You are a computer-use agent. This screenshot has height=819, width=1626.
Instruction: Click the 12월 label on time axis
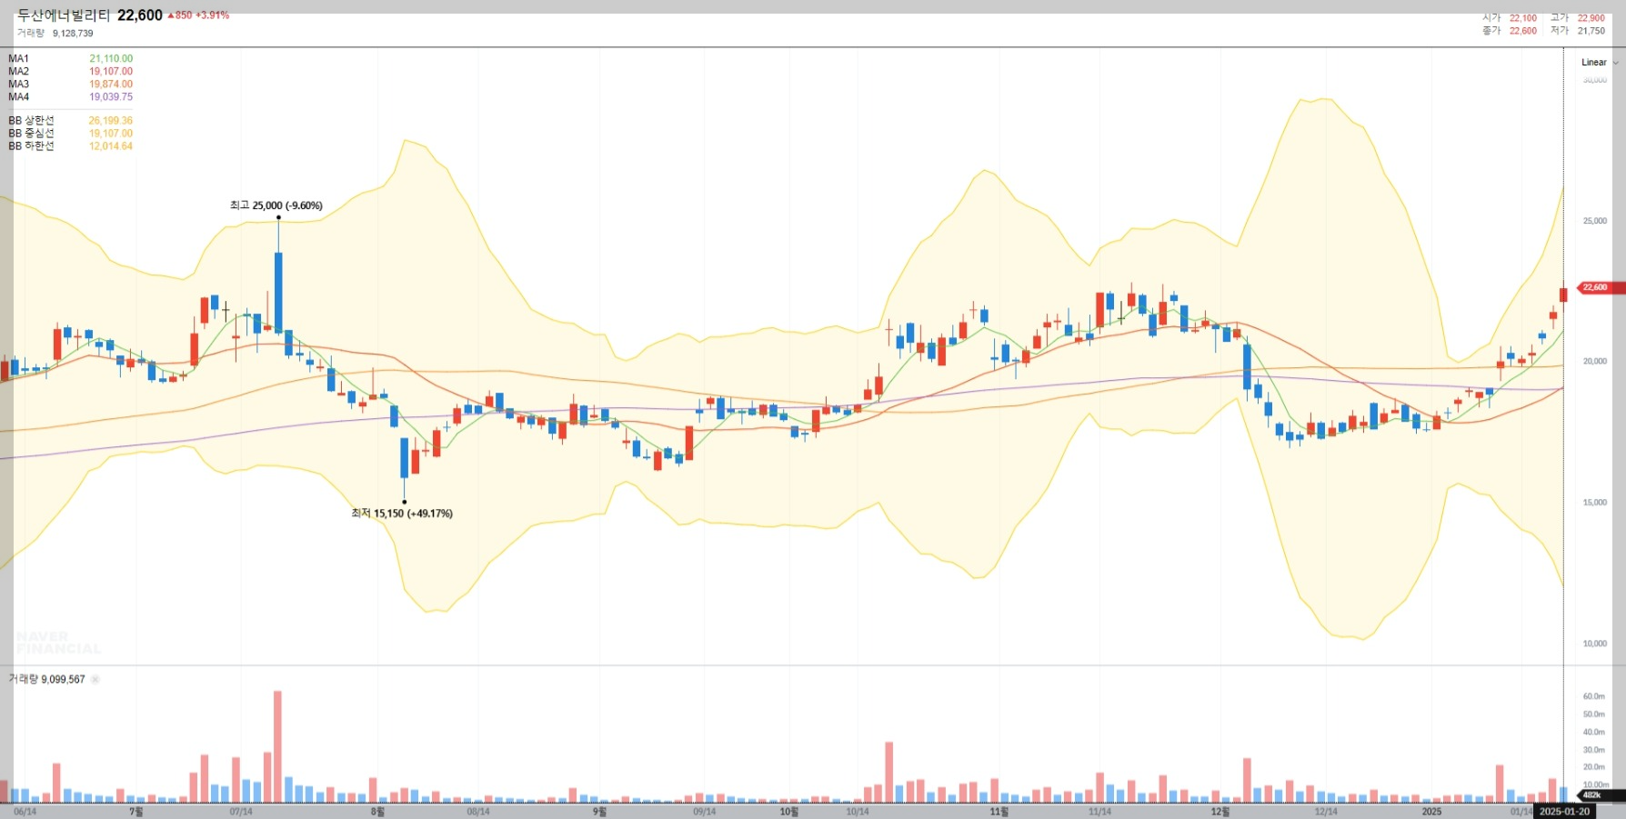click(x=1219, y=812)
